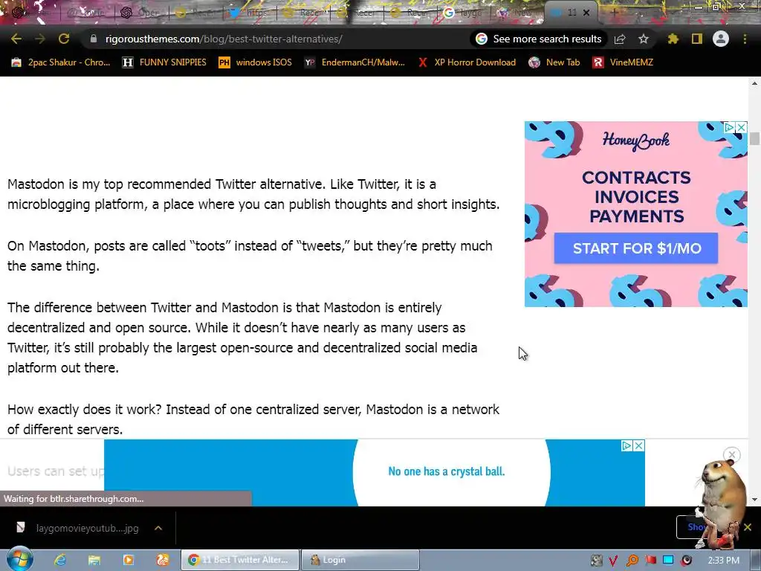The height and width of the screenshot is (571, 761).
Task: Click Show all downloads button
Action: pos(695,527)
